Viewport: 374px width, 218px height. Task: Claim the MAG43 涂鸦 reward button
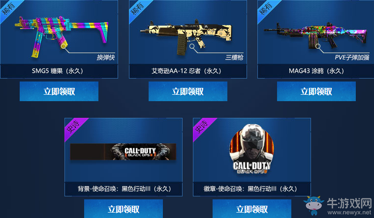(x=316, y=91)
